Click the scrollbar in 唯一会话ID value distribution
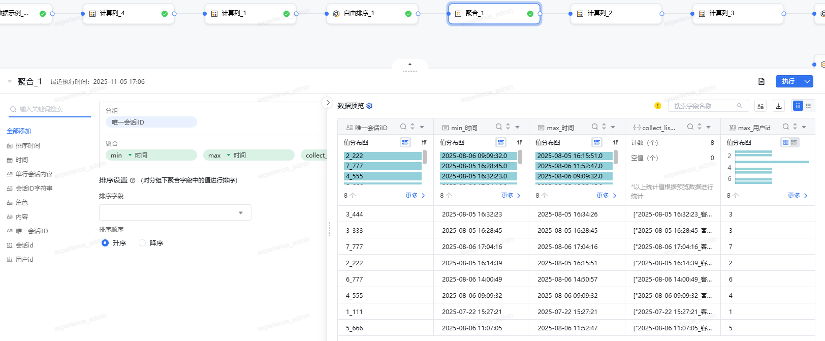Viewport: 825px width, 341px height. (425, 157)
